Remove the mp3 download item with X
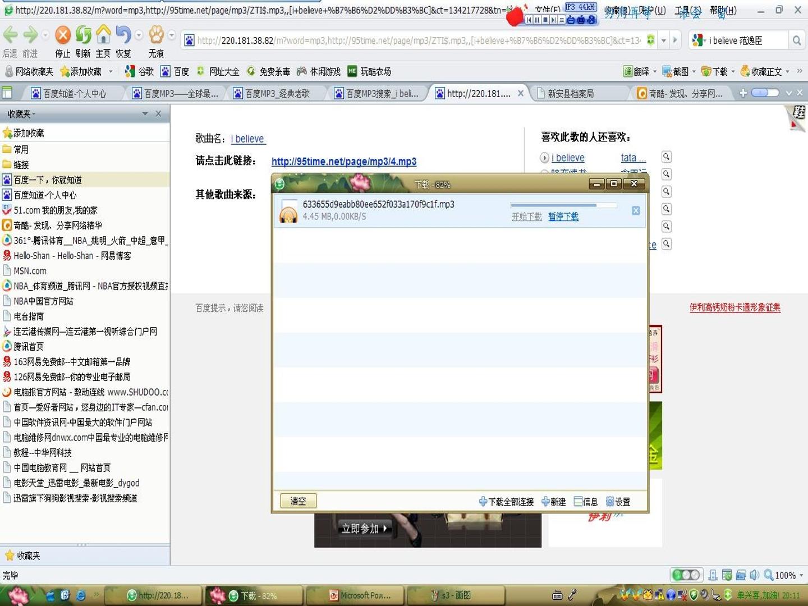The width and height of the screenshot is (808, 606). click(636, 210)
